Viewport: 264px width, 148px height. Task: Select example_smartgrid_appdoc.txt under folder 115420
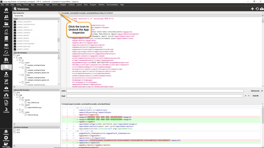point(38,73)
